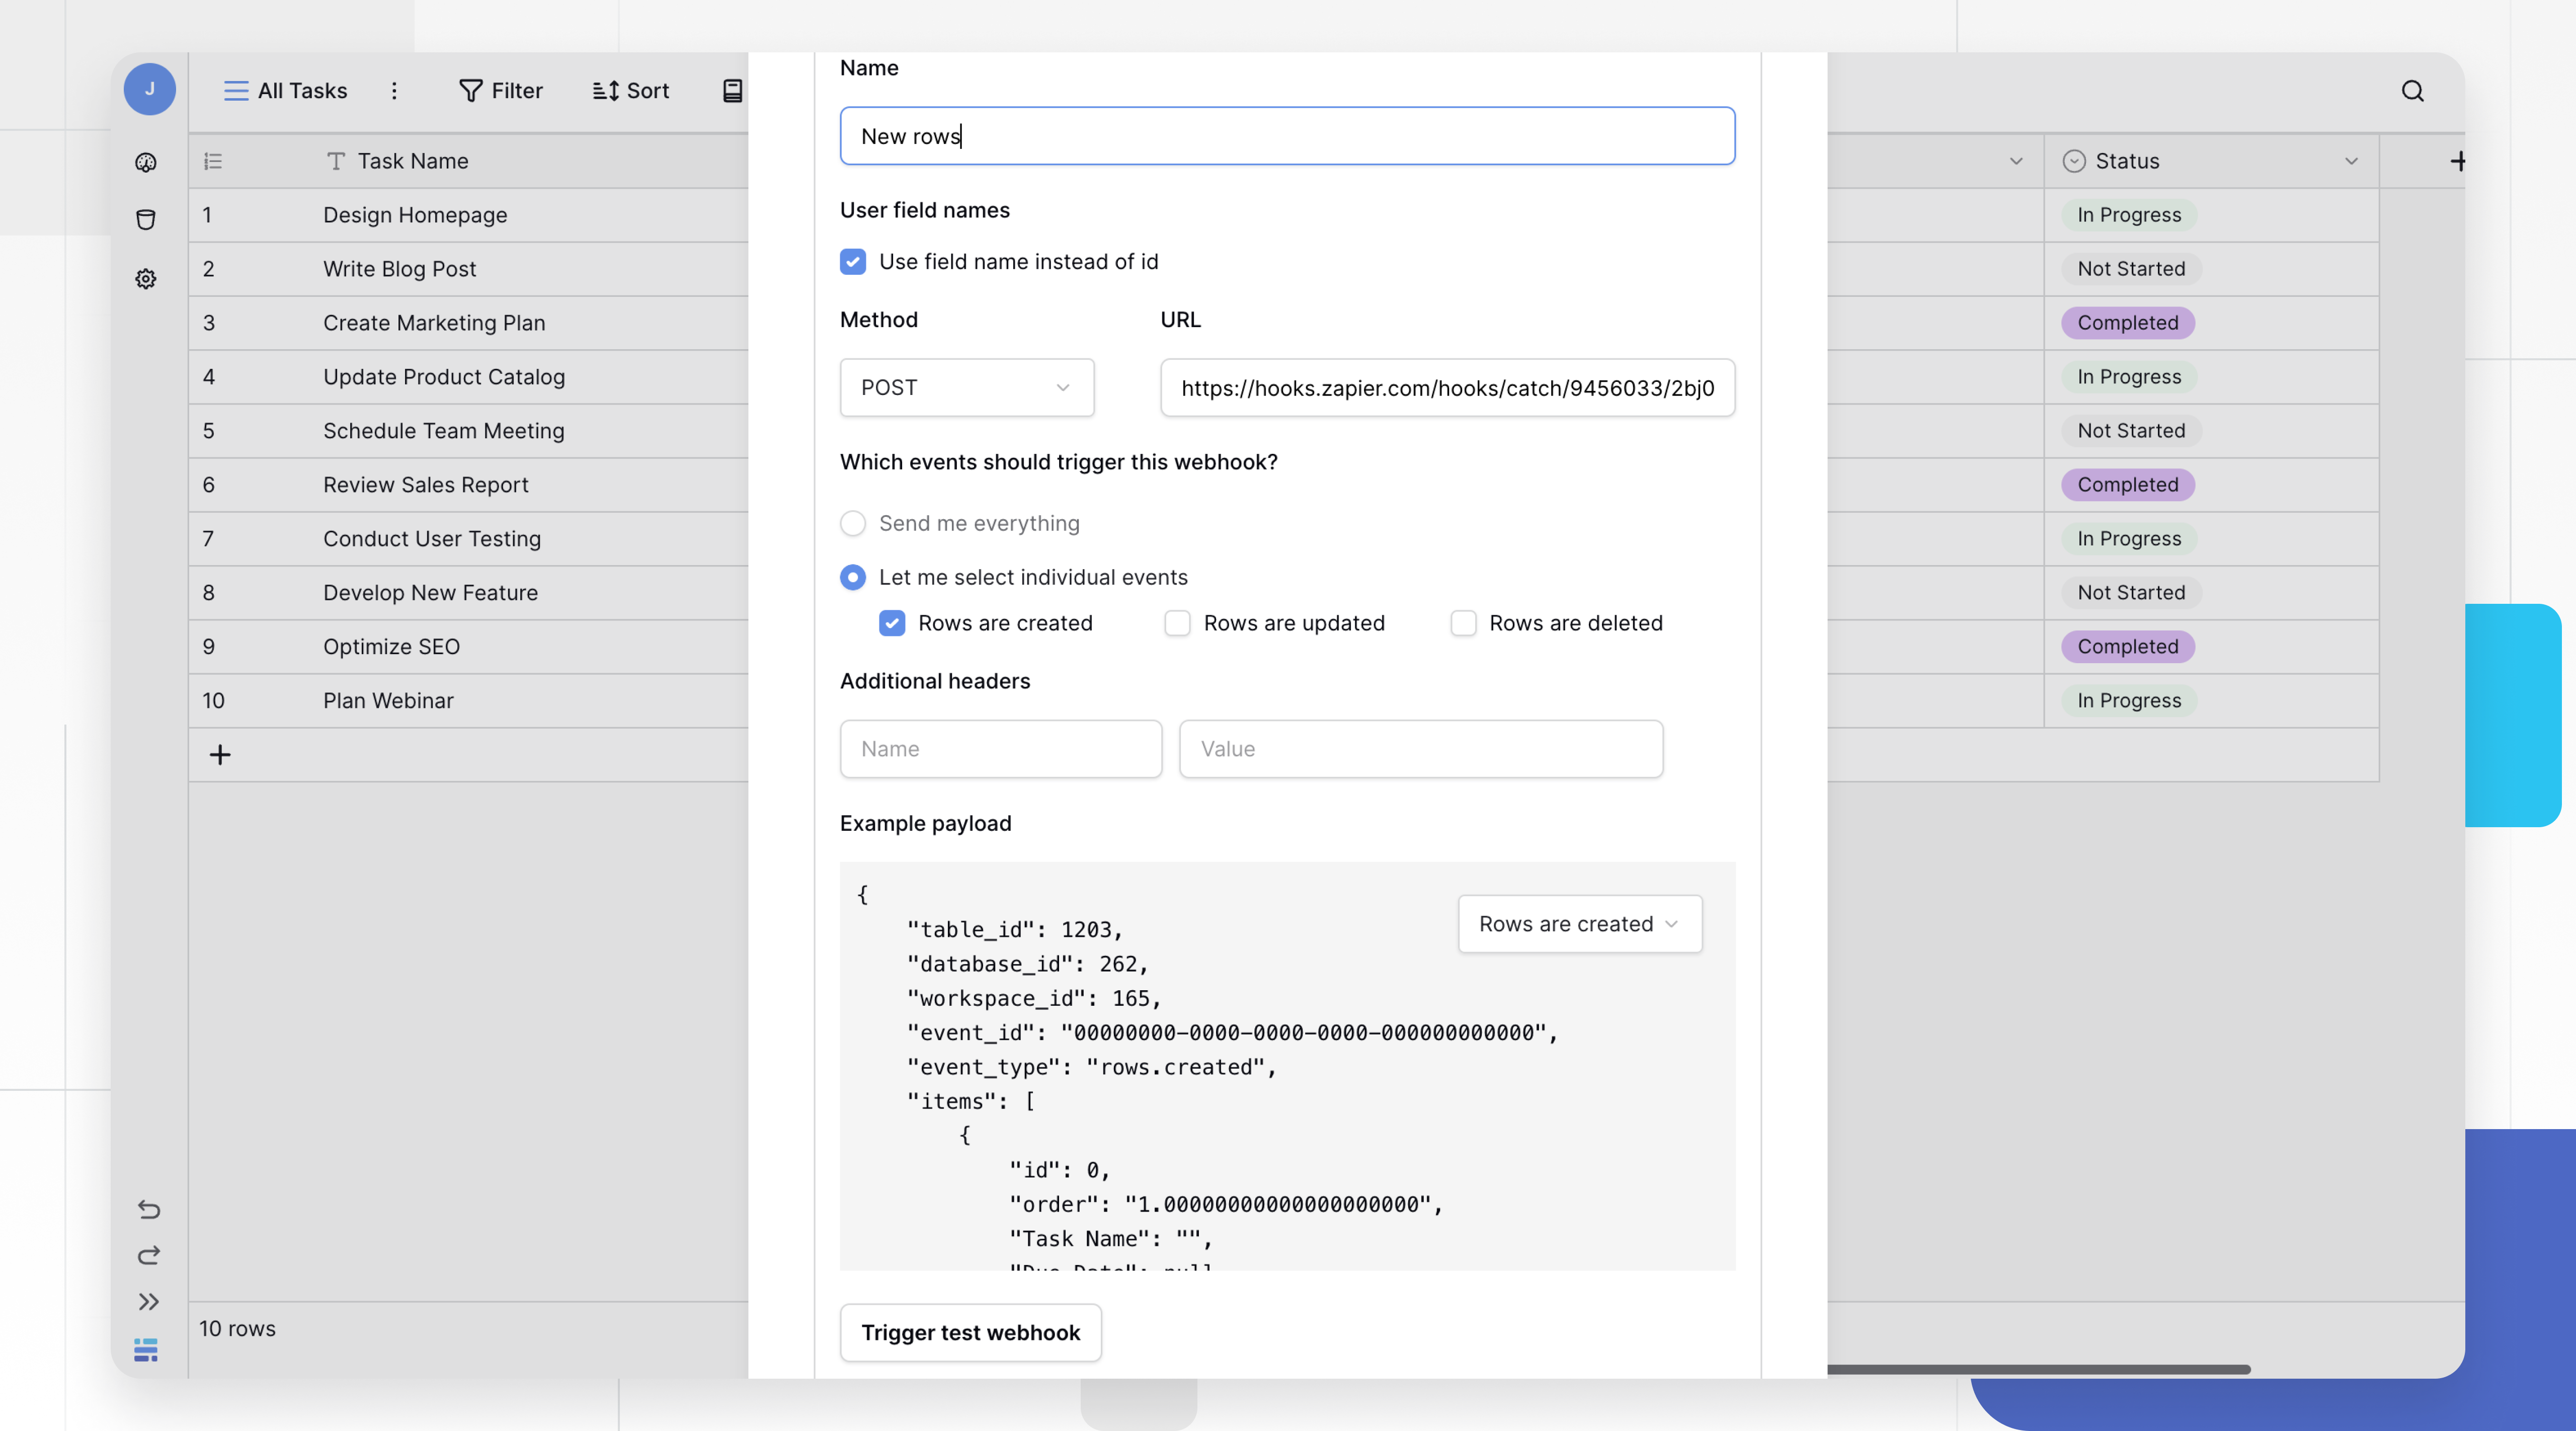Click In Progress status in row 4
The image size is (2576, 1431).
tap(2129, 377)
